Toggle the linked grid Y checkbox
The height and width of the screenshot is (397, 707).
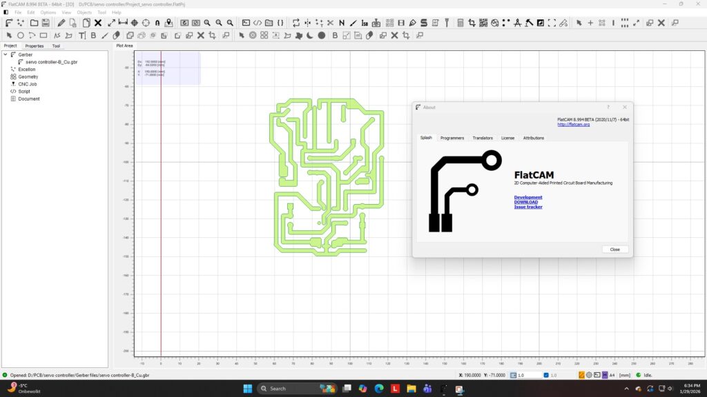[545, 375]
